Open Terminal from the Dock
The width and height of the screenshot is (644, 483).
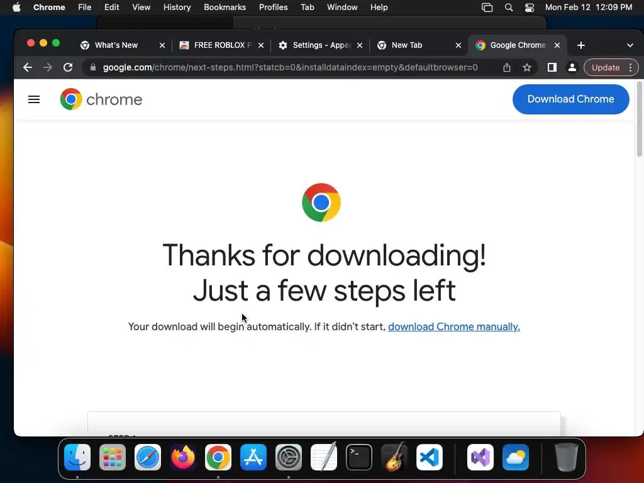pos(359,457)
